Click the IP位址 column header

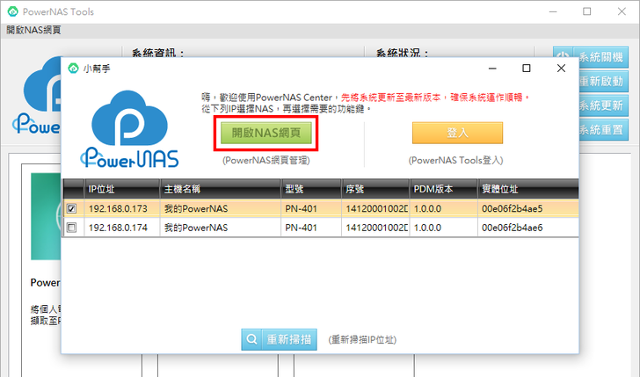tap(121, 189)
